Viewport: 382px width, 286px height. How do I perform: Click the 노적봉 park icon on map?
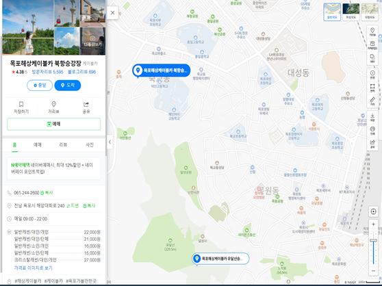pos(282,263)
